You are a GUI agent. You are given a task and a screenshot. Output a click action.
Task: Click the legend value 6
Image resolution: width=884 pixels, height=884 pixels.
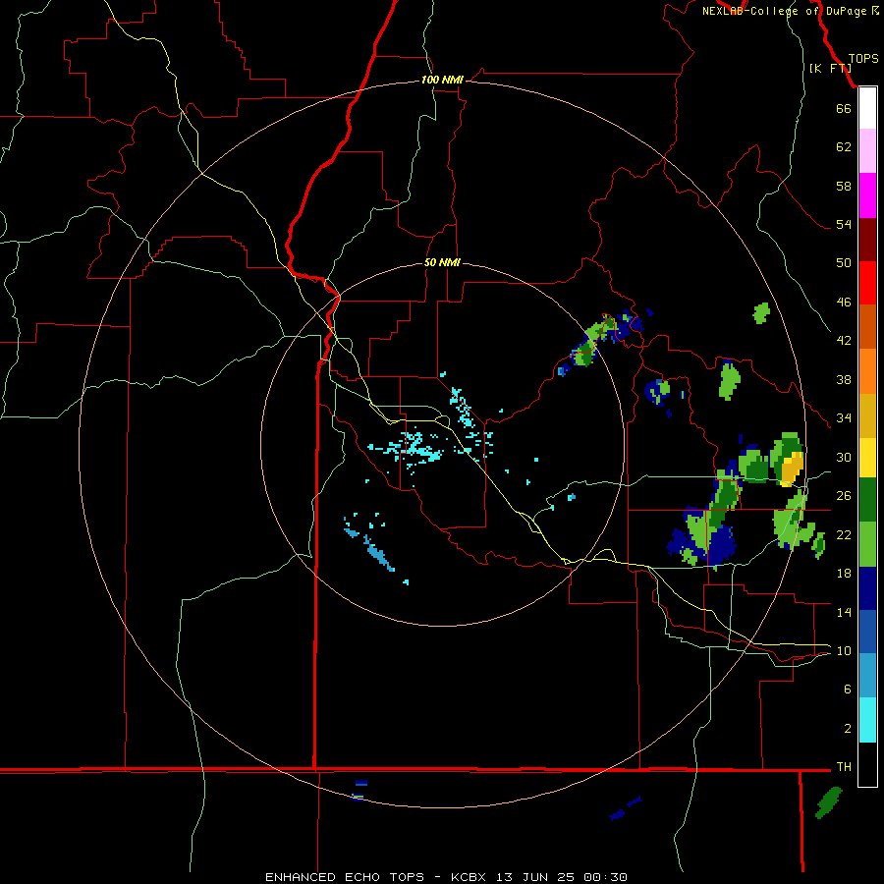point(848,690)
